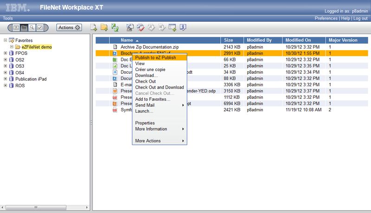Image resolution: width=371 pixels, height=213 pixels.
Task: Open the Search view magnifier icon
Action: [32, 28]
